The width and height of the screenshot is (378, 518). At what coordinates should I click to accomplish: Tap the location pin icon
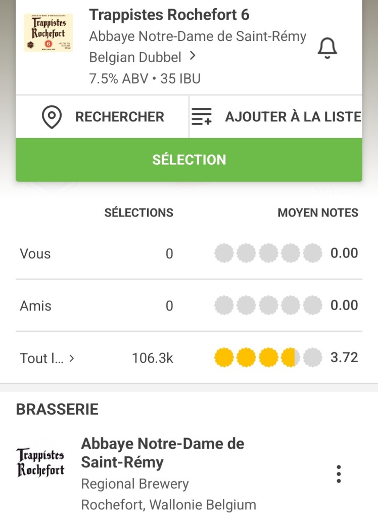(52, 117)
